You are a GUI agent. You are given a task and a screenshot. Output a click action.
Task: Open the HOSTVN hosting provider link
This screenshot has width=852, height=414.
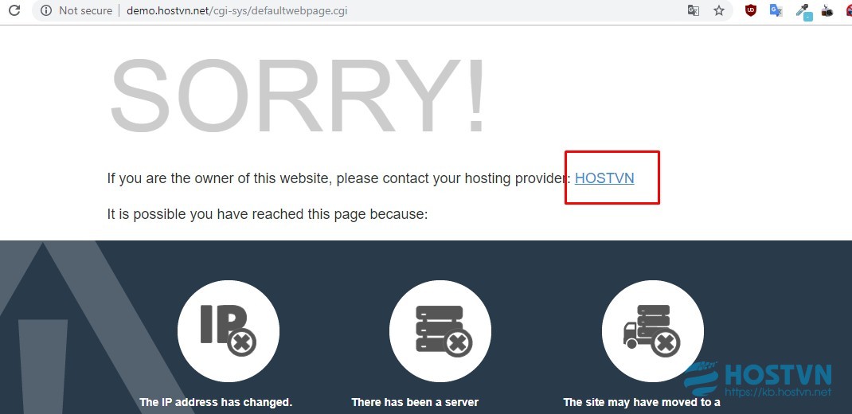coord(604,178)
